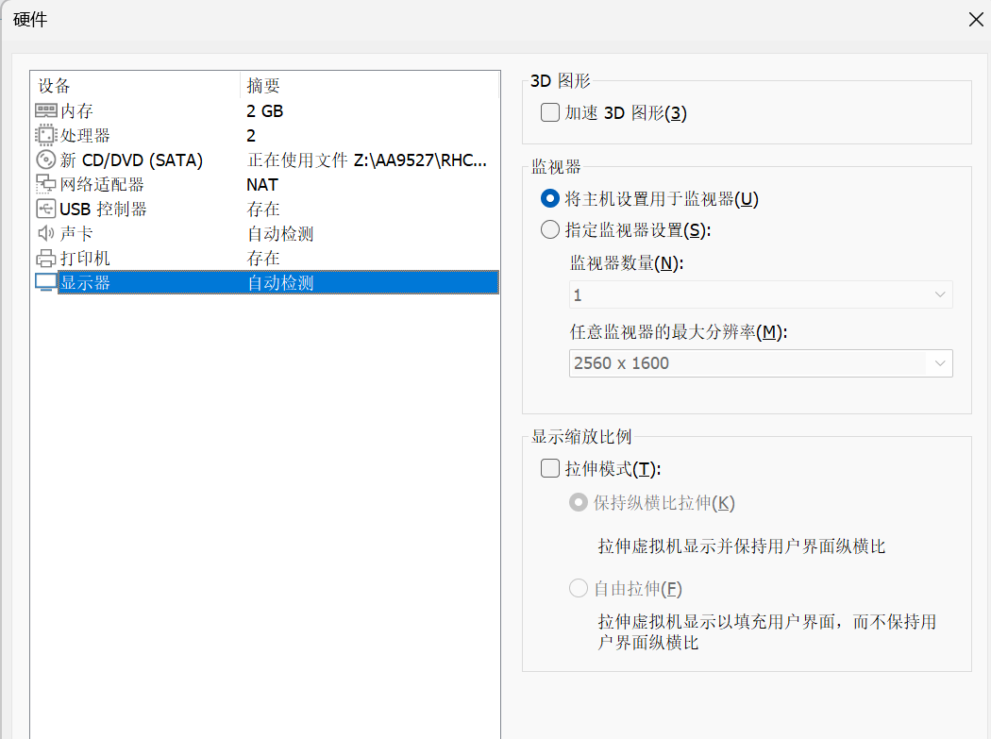This screenshot has width=991, height=739.
Task: Click the 摘要 column header
Action: tap(370, 85)
